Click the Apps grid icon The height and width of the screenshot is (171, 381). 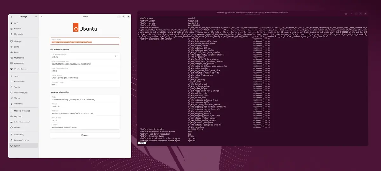point(11,76)
